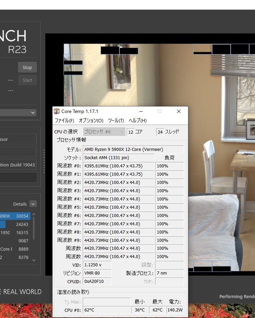
Task: Click the frequency #0 value 4395.61MHz
Action: 119,166
